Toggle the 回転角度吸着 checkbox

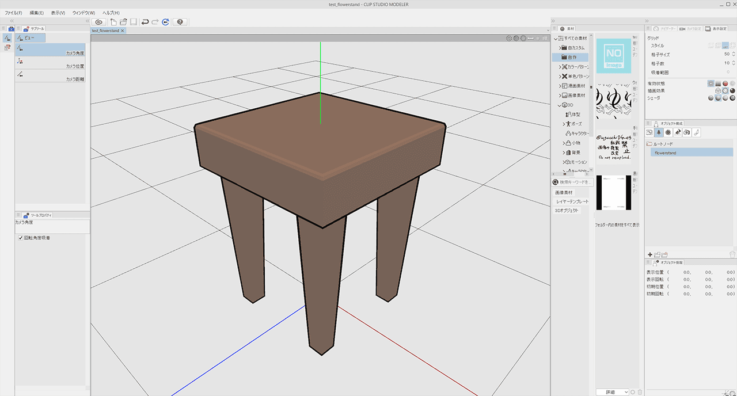click(20, 238)
